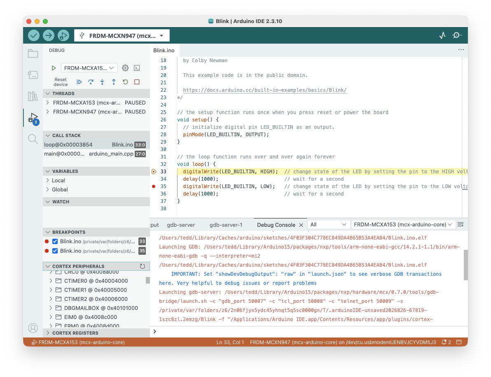Click Restart debug session button

pyautogui.click(x=125, y=82)
